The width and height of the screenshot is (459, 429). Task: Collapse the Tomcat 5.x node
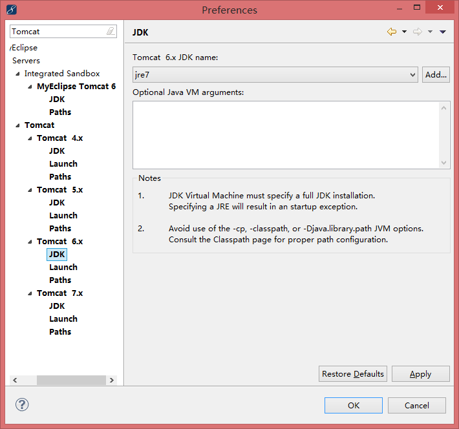coord(30,190)
